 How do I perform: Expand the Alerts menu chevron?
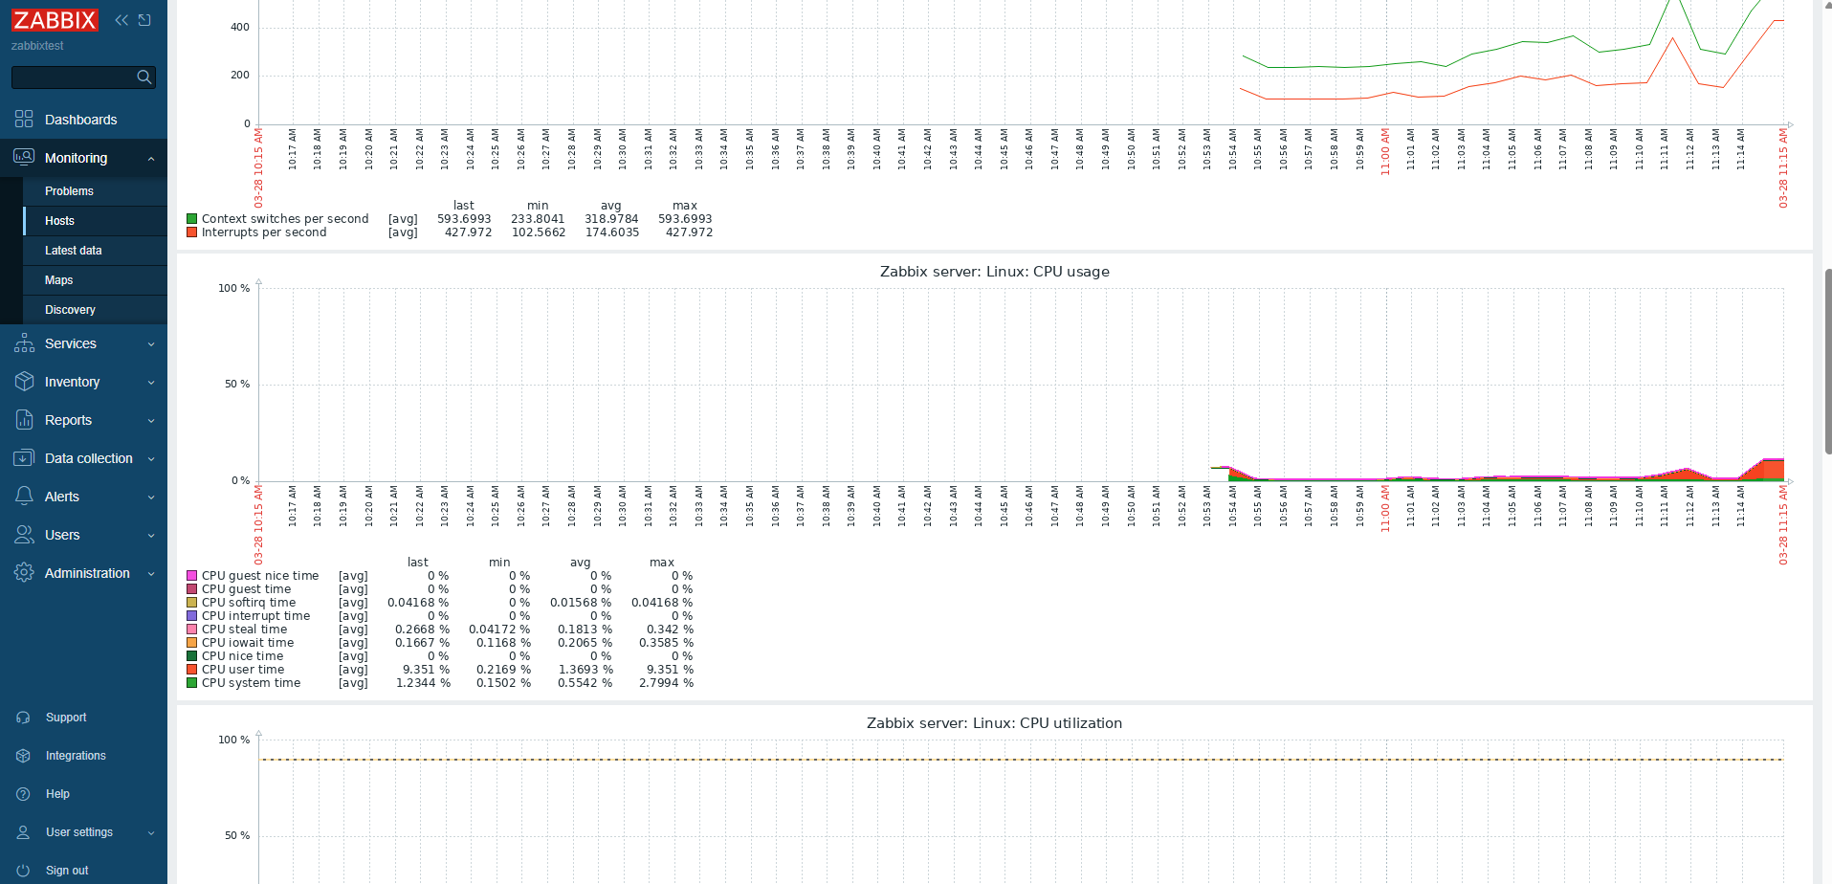point(151,497)
